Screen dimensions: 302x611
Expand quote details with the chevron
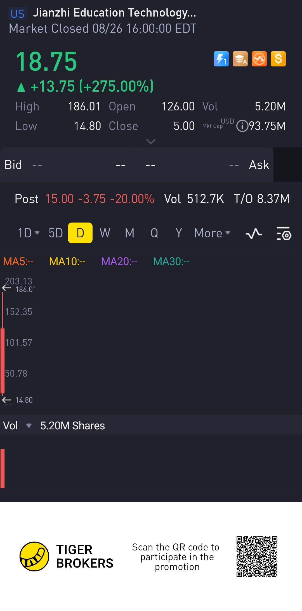pyautogui.click(x=151, y=142)
